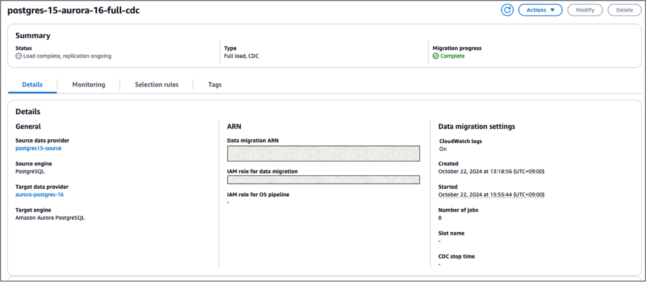The image size is (646, 282).
Task: Click the 'Amazon Aurora PostgreSQL' target engine value
Action: (50, 218)
